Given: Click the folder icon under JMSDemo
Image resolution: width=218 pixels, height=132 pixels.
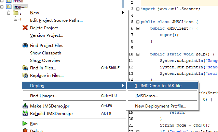Looking at the screenshot, I should (x=16, y=13).
